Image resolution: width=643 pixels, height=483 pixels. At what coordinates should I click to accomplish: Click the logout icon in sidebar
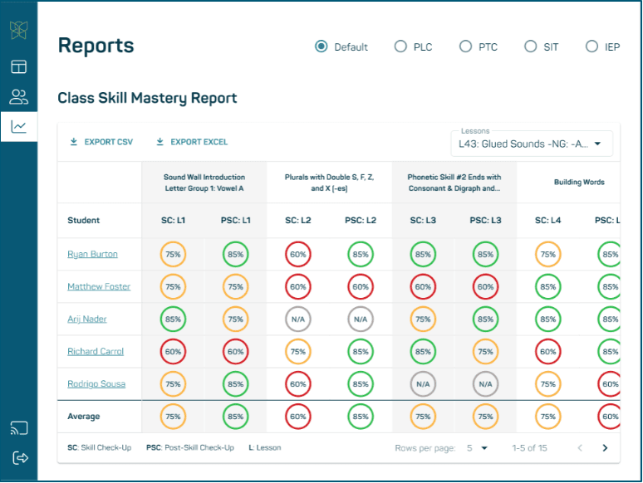click(18, 457)
